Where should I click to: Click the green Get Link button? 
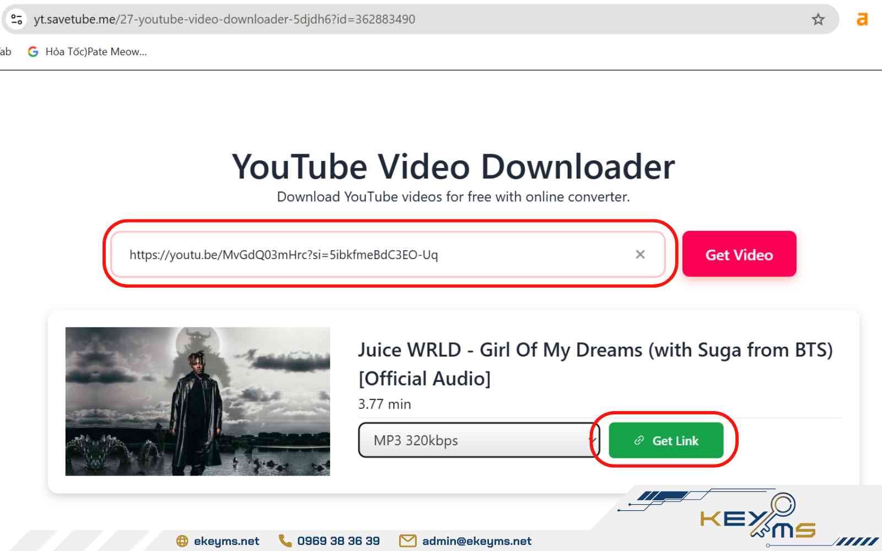(x=666, y=440)
